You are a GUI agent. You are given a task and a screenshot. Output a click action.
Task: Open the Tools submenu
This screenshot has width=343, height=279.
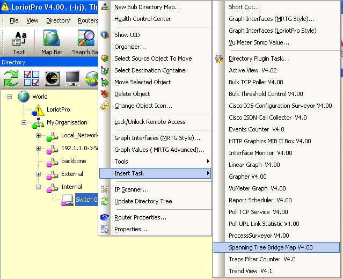pos(155,161)
